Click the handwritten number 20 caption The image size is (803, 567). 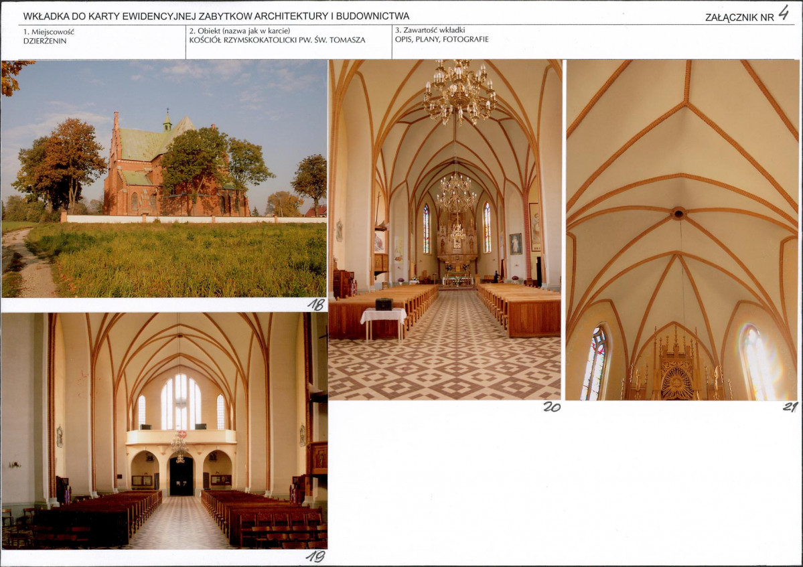click(x=552, y=407)
